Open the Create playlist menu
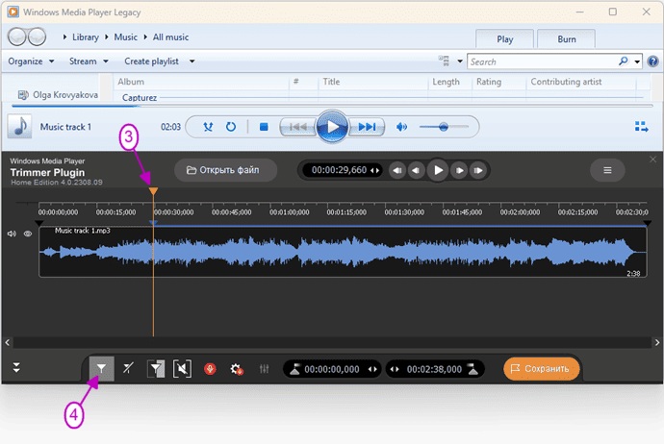The width and height of the screenshot is (664, 444). (151, 62)
